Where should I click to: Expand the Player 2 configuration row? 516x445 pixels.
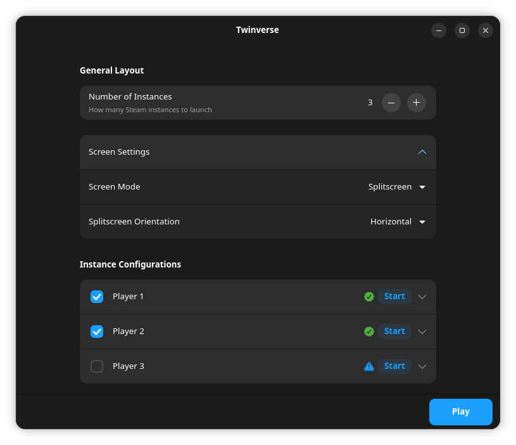422,332
